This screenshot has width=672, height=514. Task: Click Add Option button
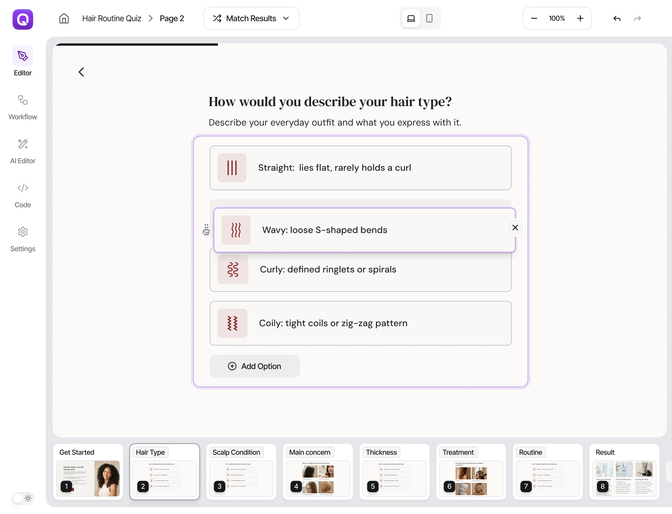coord(255,366)
